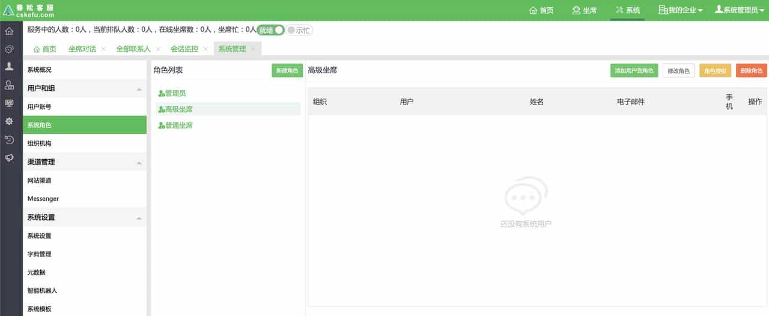
Task: Click the red 删除角色 button
Action: pyautogui.click(x=752, y=70)
